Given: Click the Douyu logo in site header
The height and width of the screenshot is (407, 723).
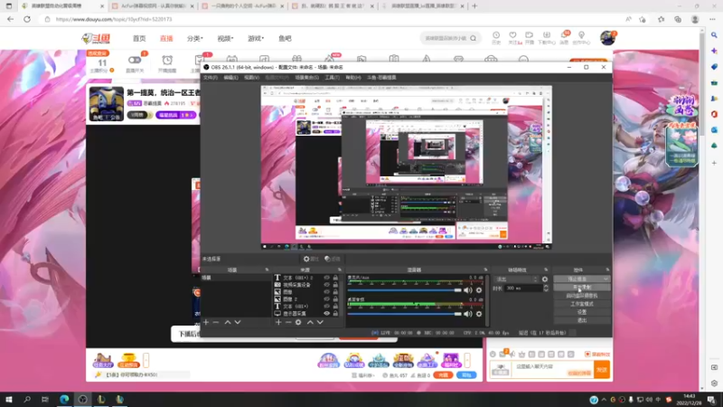Looking at the screenshot, I should pos(96,38).
